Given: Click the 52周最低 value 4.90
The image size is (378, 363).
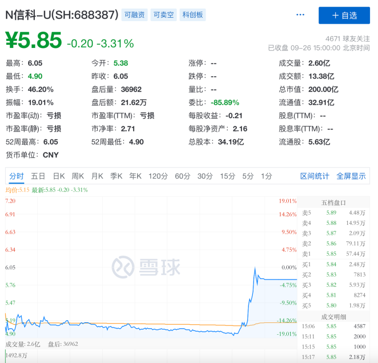Looking at the screenshot, I should [136, 142].
